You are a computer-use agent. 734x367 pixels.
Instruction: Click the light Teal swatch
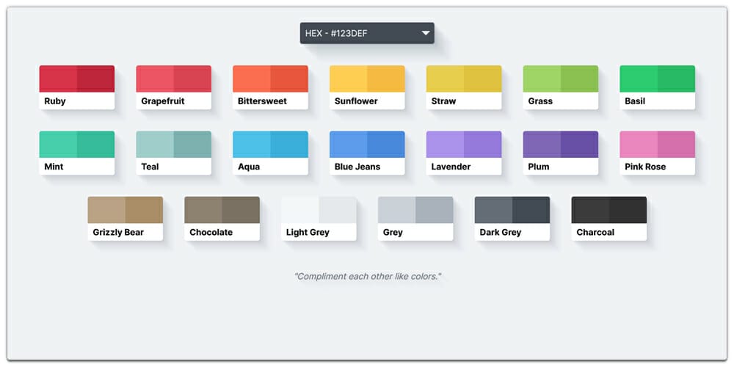pyautogui.click(x=155, y=144)
